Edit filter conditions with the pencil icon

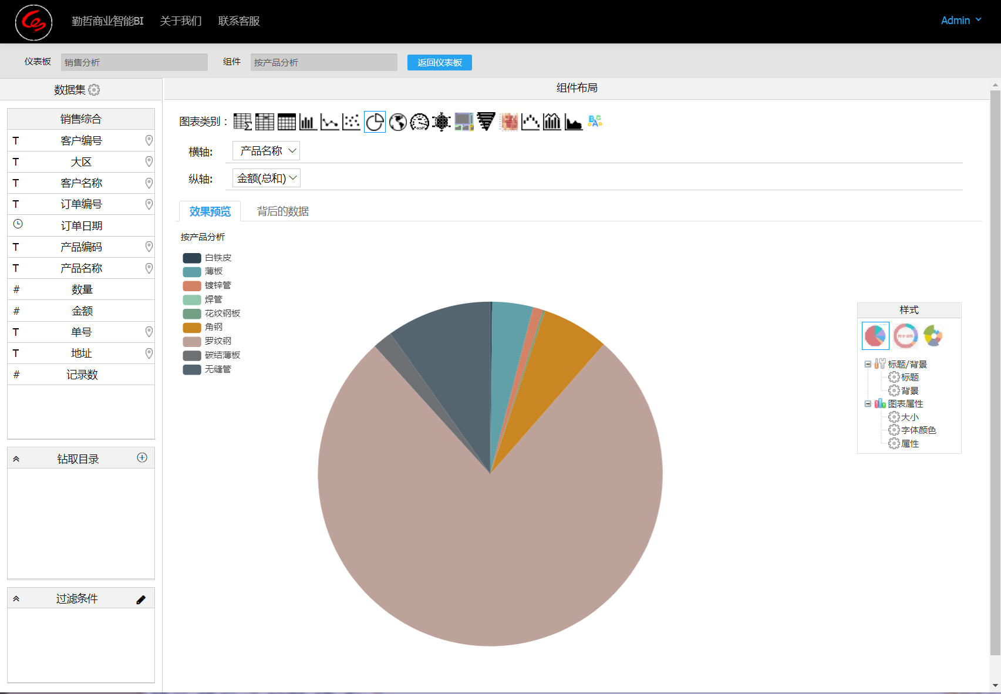click(141, 599)
